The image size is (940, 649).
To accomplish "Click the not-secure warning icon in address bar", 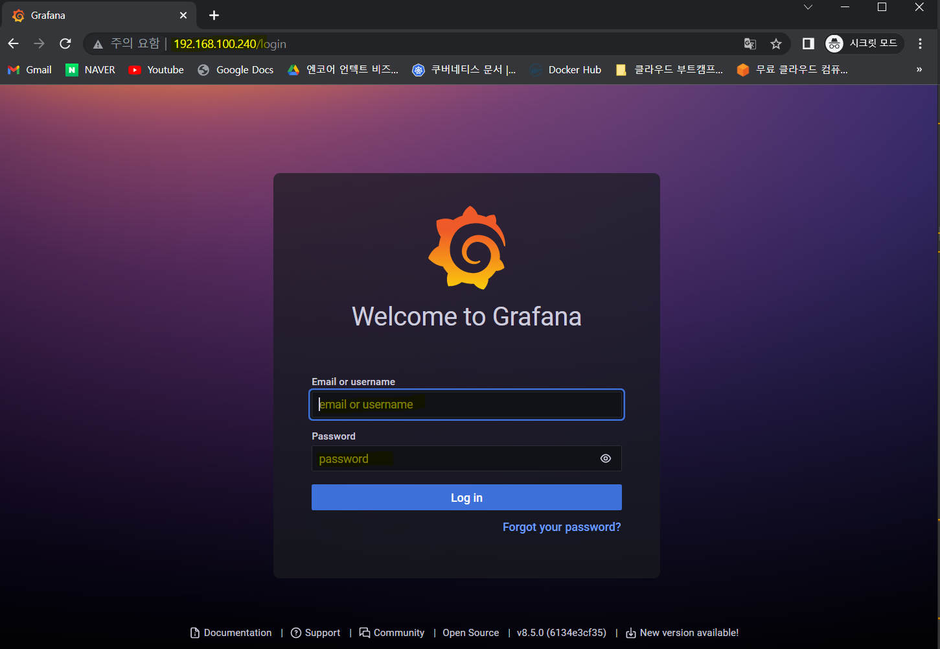I will click(98, 44).
